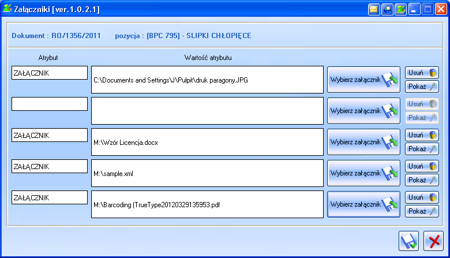Cancel using the red X icon at bottom
Viewport: 450px width, 258px height.
pos(433,241)
